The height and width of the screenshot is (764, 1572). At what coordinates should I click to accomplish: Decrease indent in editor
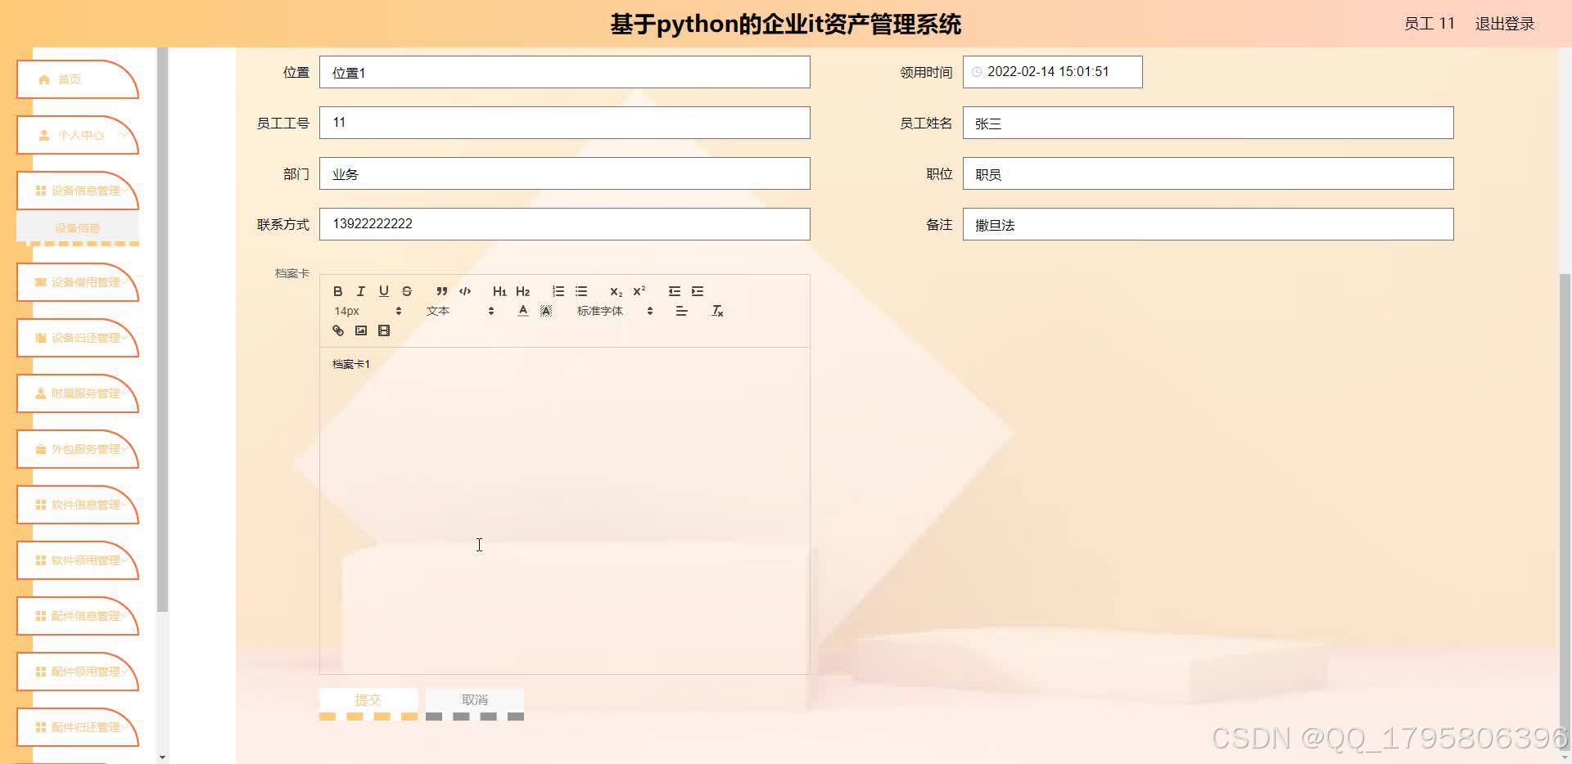pyautogui.click(x=675, y=291)
